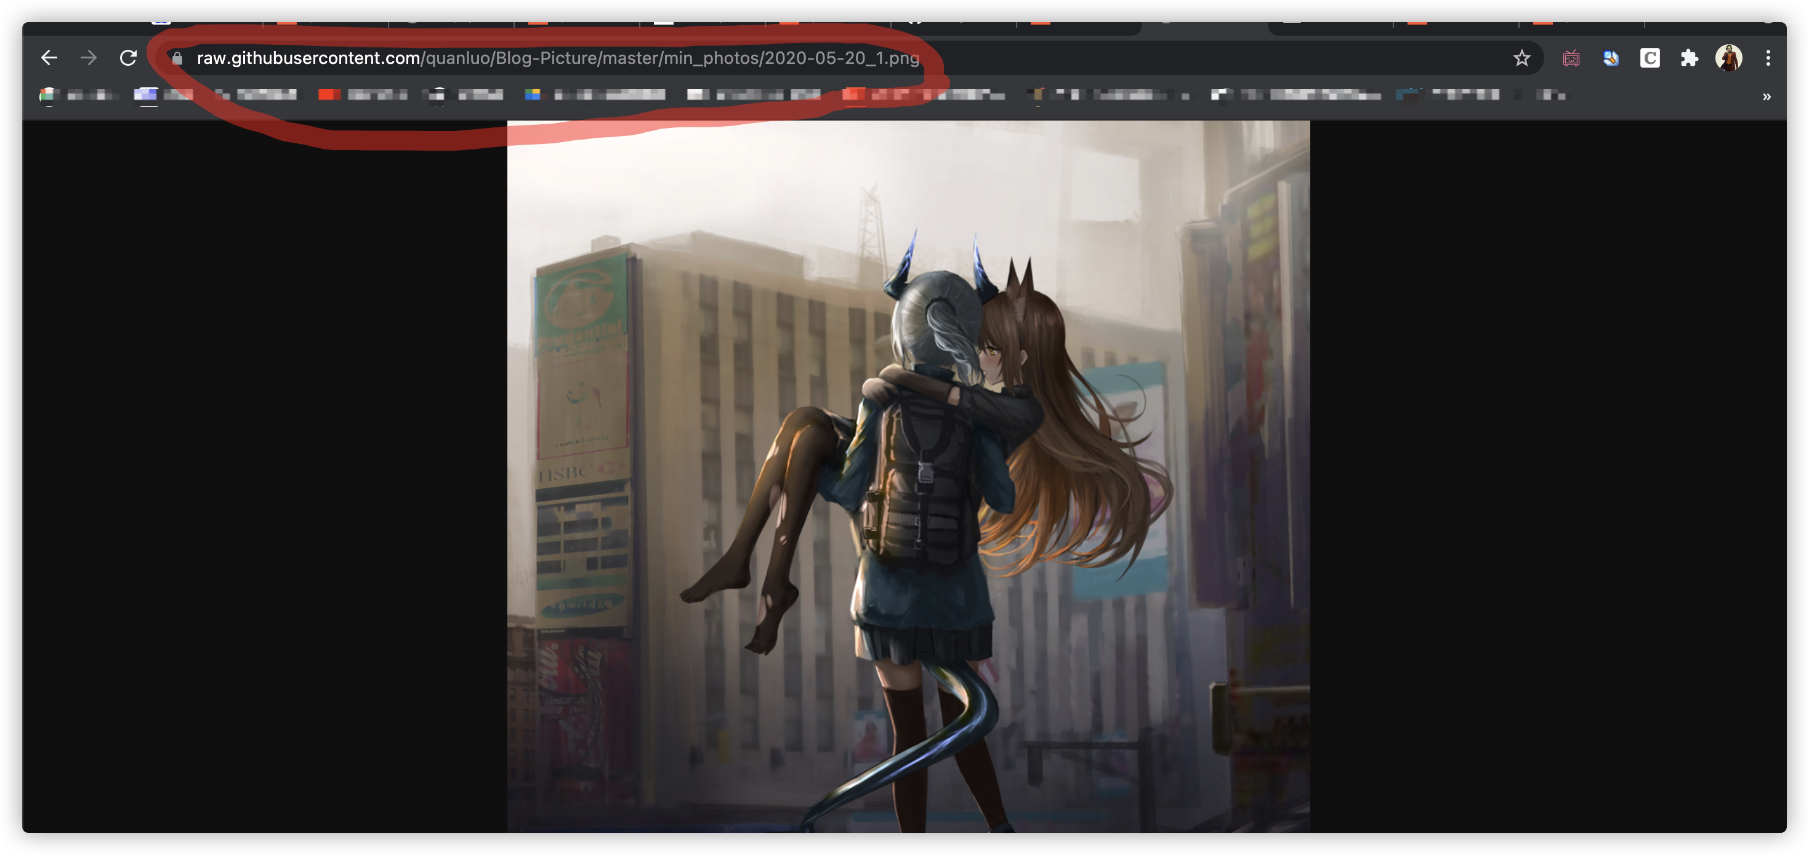Reload the current page
The height and width of the screenshot is (855, 1809).
(128, 58)
